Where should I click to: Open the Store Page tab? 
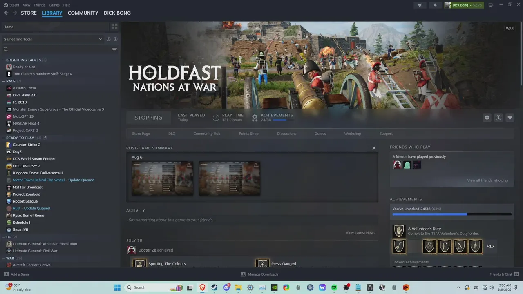[x=141, y=134]
